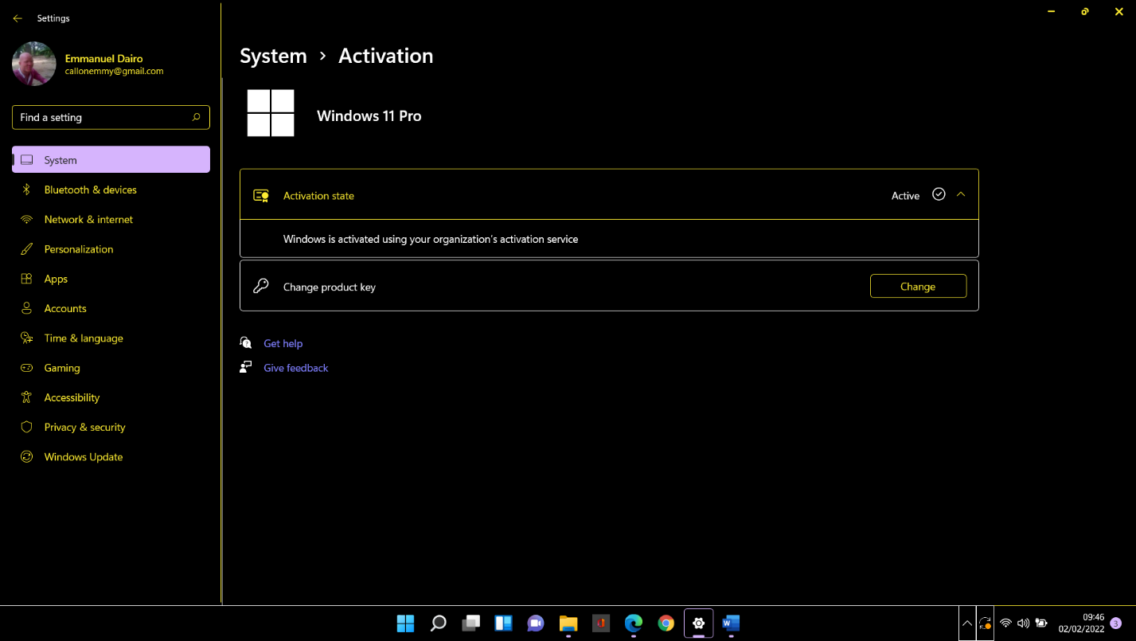Open the Give feedback link
Viewport: 1136px width, 641px height.
(x=296, y=367)
